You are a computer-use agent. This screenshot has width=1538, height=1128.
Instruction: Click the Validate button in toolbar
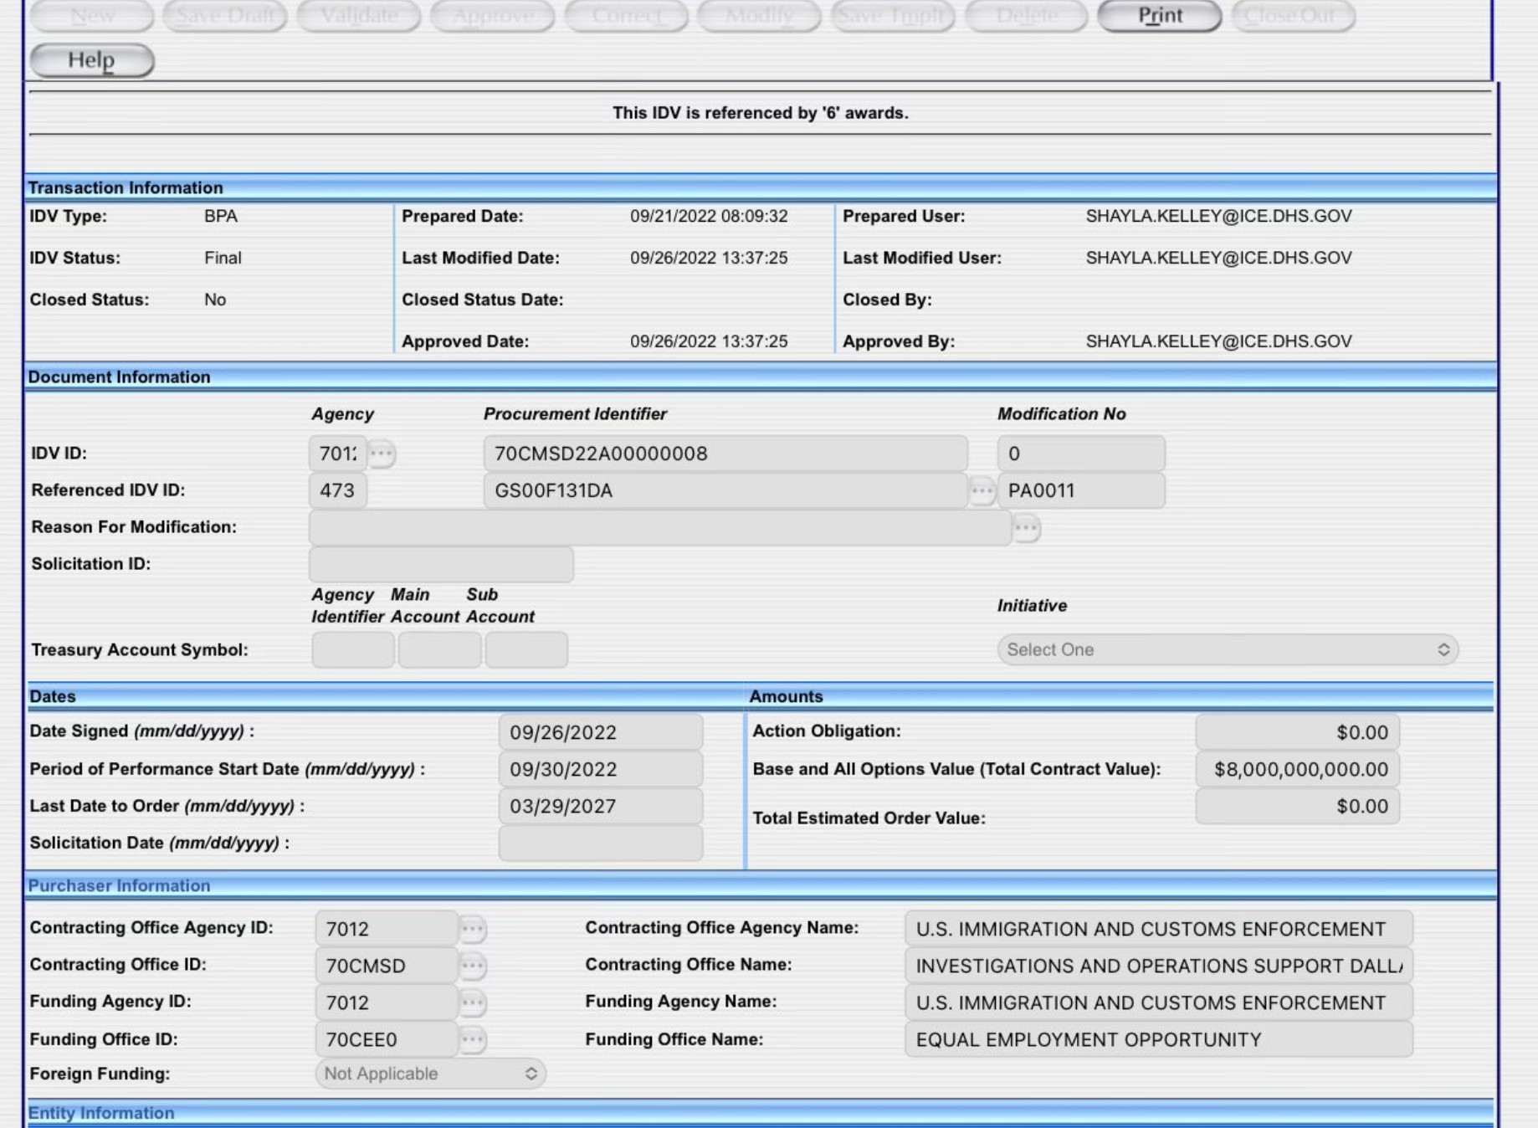[x=359, y=16]
